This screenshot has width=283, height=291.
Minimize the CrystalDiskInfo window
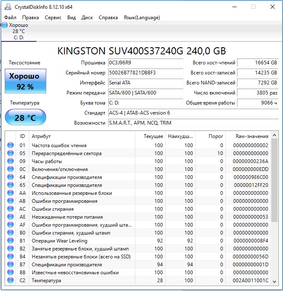click(235, 7)
